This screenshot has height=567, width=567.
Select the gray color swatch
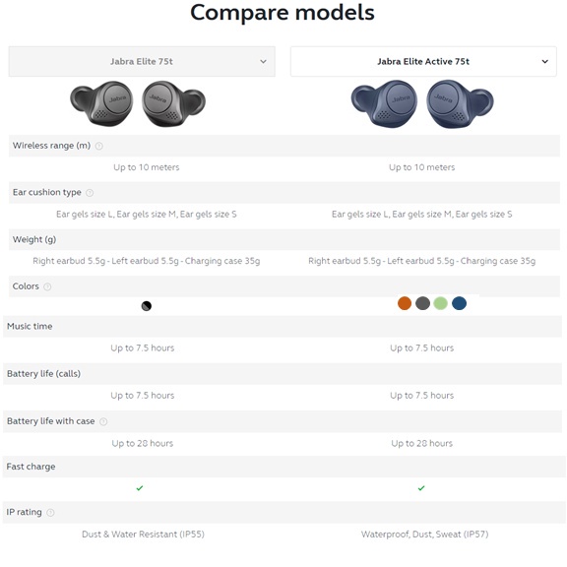tap(422, 303)
